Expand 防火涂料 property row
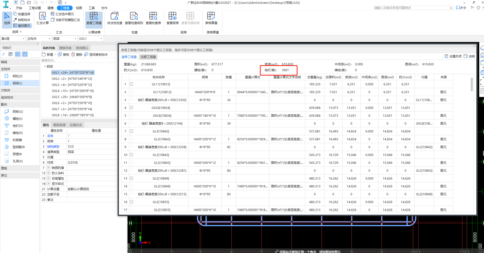Image resolution: width=484 pixels, height=253 pixels. (x=49, y=173)
